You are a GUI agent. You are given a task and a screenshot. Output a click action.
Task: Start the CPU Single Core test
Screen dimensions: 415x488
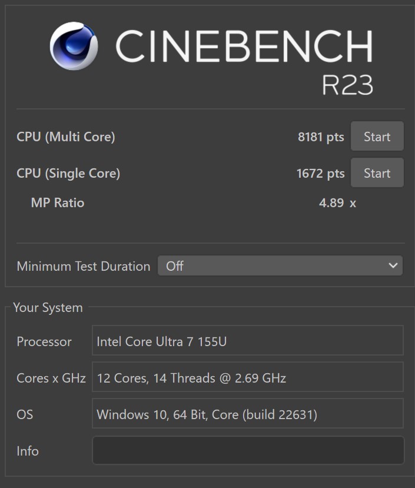(x=377, y=172)
